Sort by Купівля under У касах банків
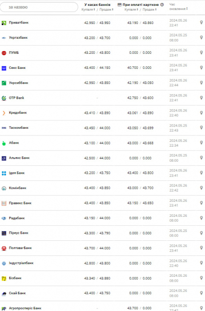Viewport: 205px width, 311px height. 88,9
